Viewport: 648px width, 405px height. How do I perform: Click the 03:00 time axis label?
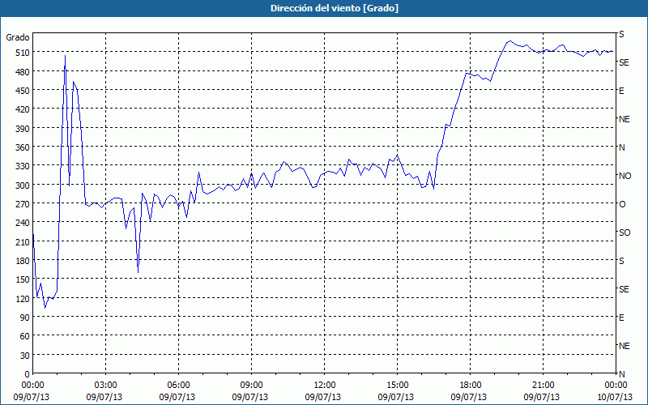[x=106, y=386]
